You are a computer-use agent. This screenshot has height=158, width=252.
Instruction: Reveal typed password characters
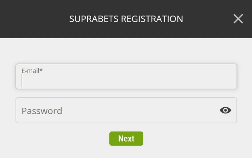click(225, 110)
